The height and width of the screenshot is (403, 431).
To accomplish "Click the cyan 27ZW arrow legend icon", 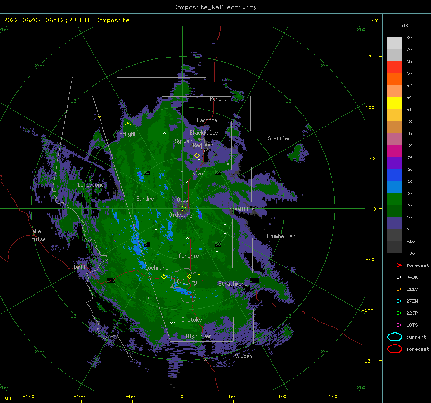I will pyautogui.click(x=395, y=301).
